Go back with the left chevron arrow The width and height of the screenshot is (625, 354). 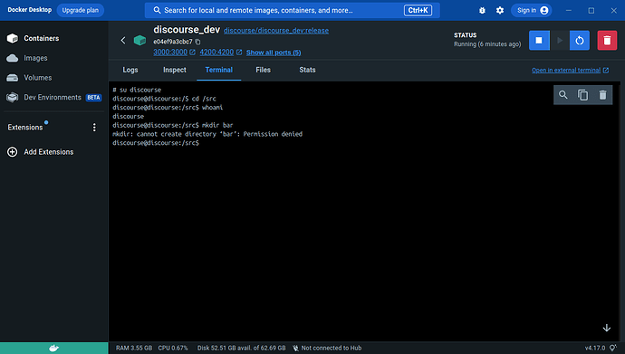pos(123,40)
